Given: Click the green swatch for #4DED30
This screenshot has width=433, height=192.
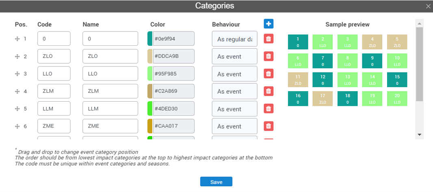Looking at the screenshot, I should 150,109.
